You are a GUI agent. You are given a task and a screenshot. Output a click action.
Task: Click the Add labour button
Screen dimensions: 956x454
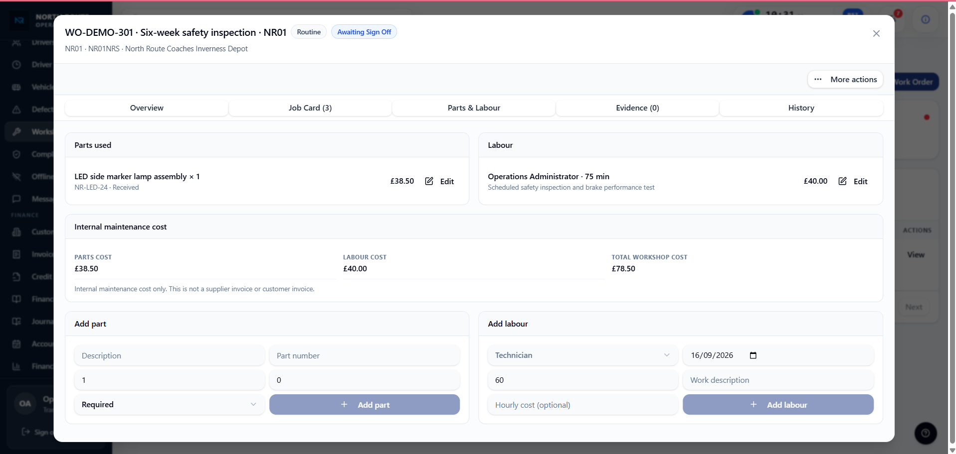[x=778, y=405]
